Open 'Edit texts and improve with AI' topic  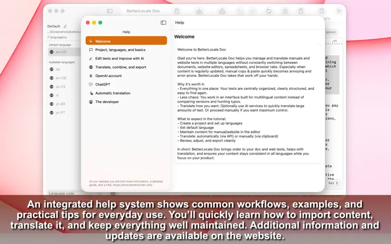[x=126, y=58]
